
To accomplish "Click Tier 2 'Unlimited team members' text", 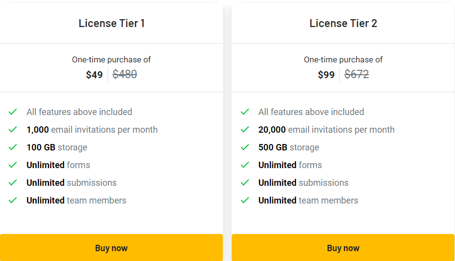I will (308, 201).
